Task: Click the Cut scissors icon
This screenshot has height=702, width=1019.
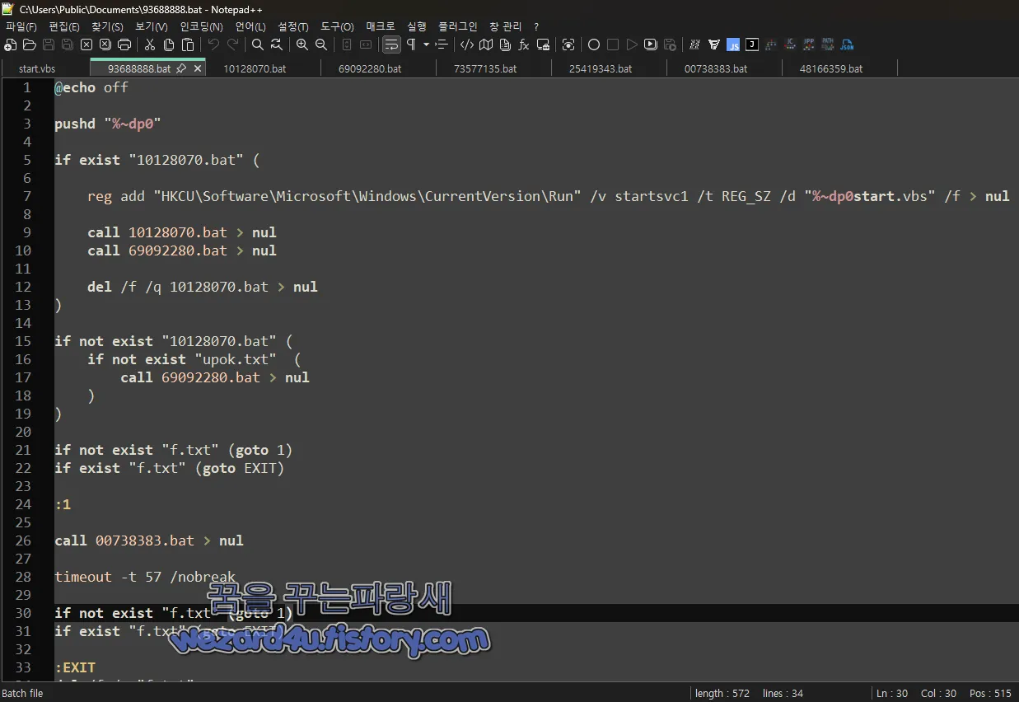Action: (x=150, y=44)
